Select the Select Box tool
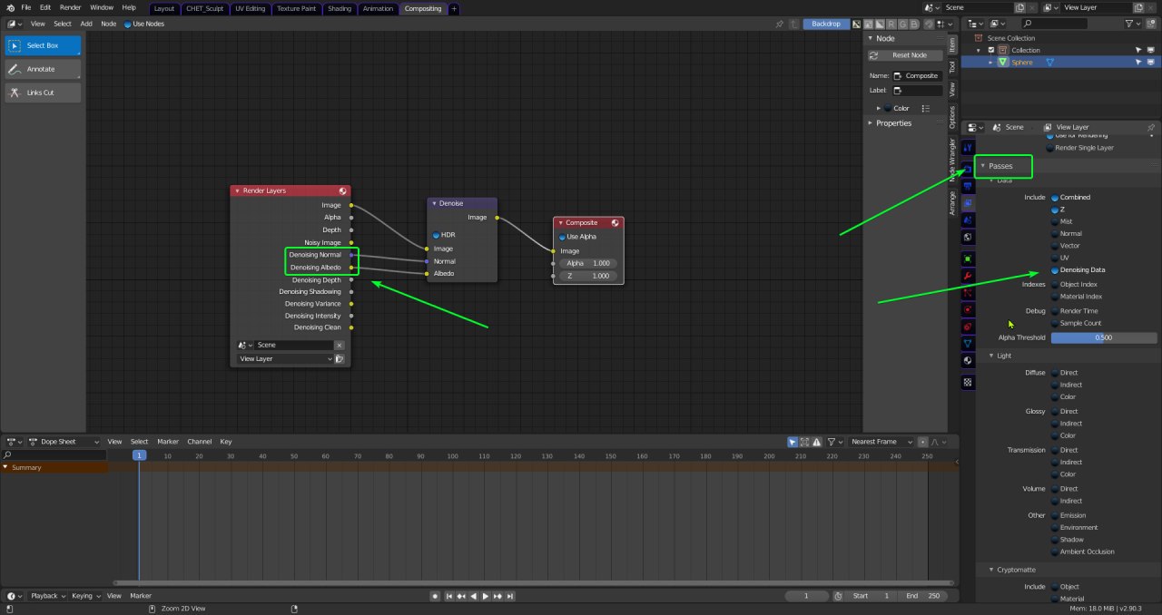The height and width of the screenshot is (615, 1162). click(43, 45)
